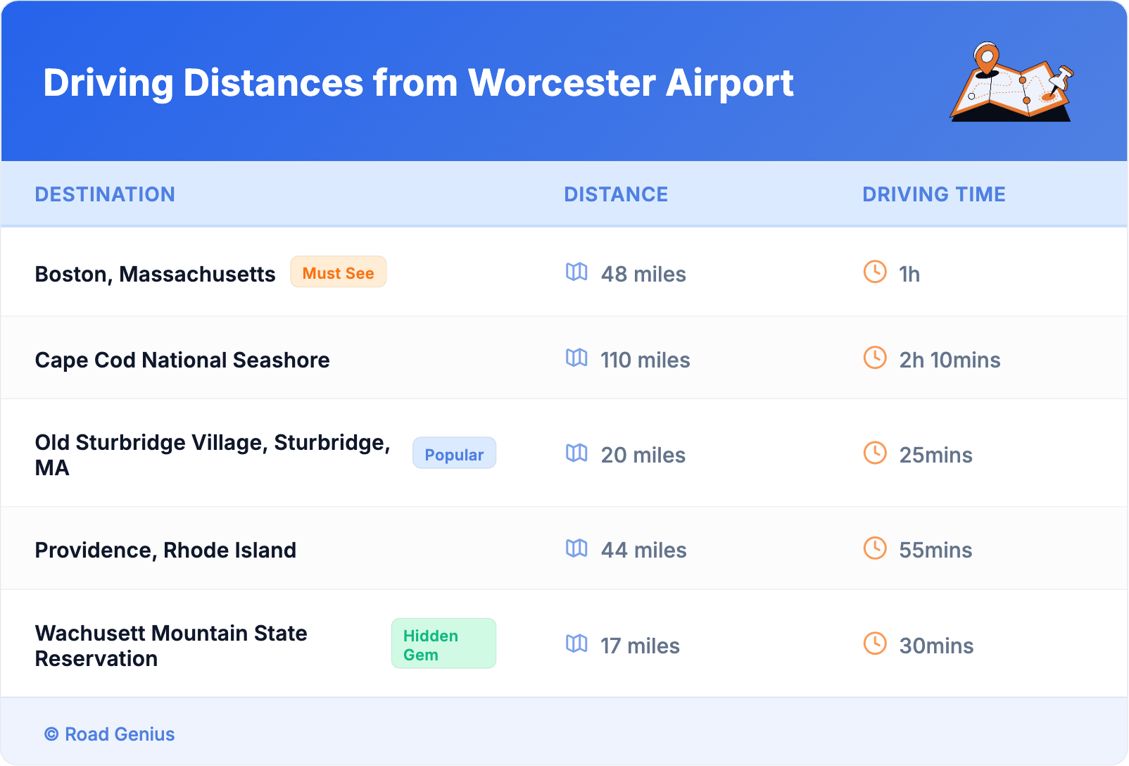
Task: Click the map icon beside 44 miles
Action: point(576,548)
